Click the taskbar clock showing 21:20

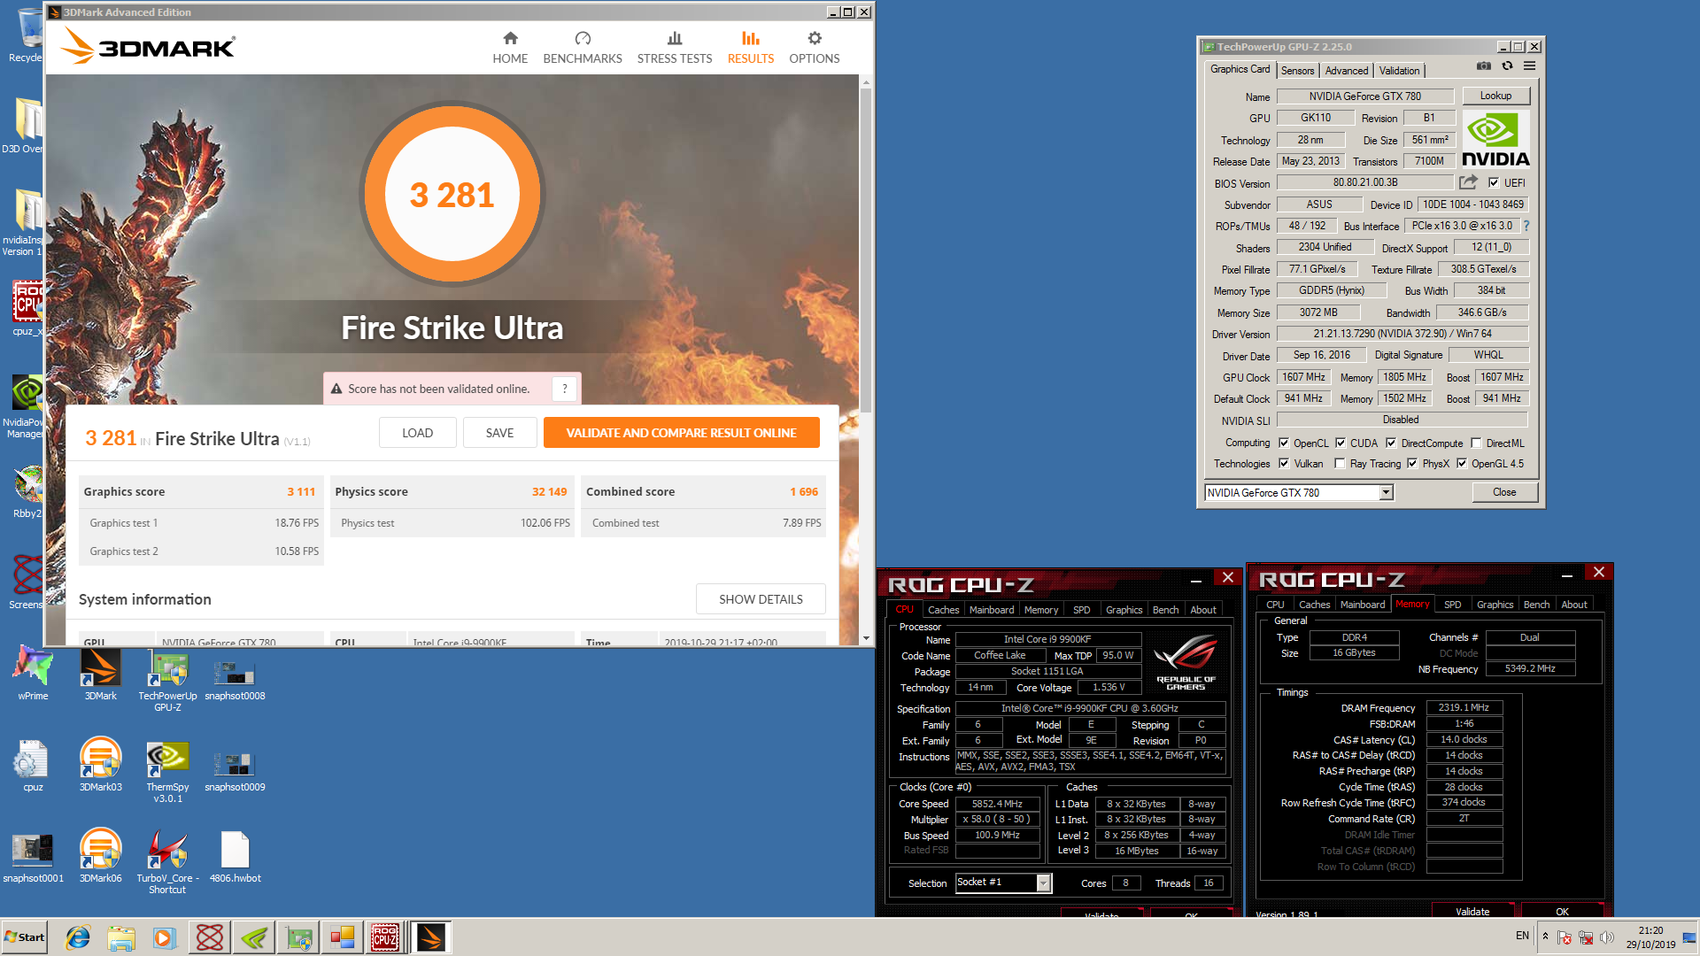pos(1650,937)
